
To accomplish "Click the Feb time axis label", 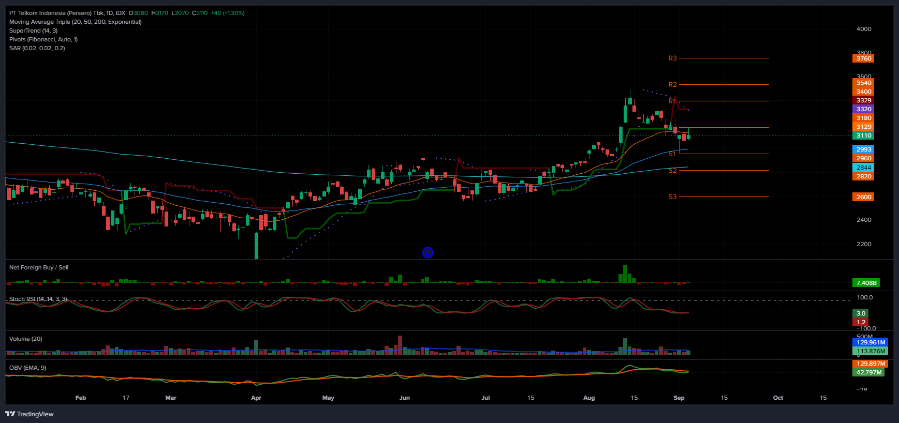I will [81, 398].
